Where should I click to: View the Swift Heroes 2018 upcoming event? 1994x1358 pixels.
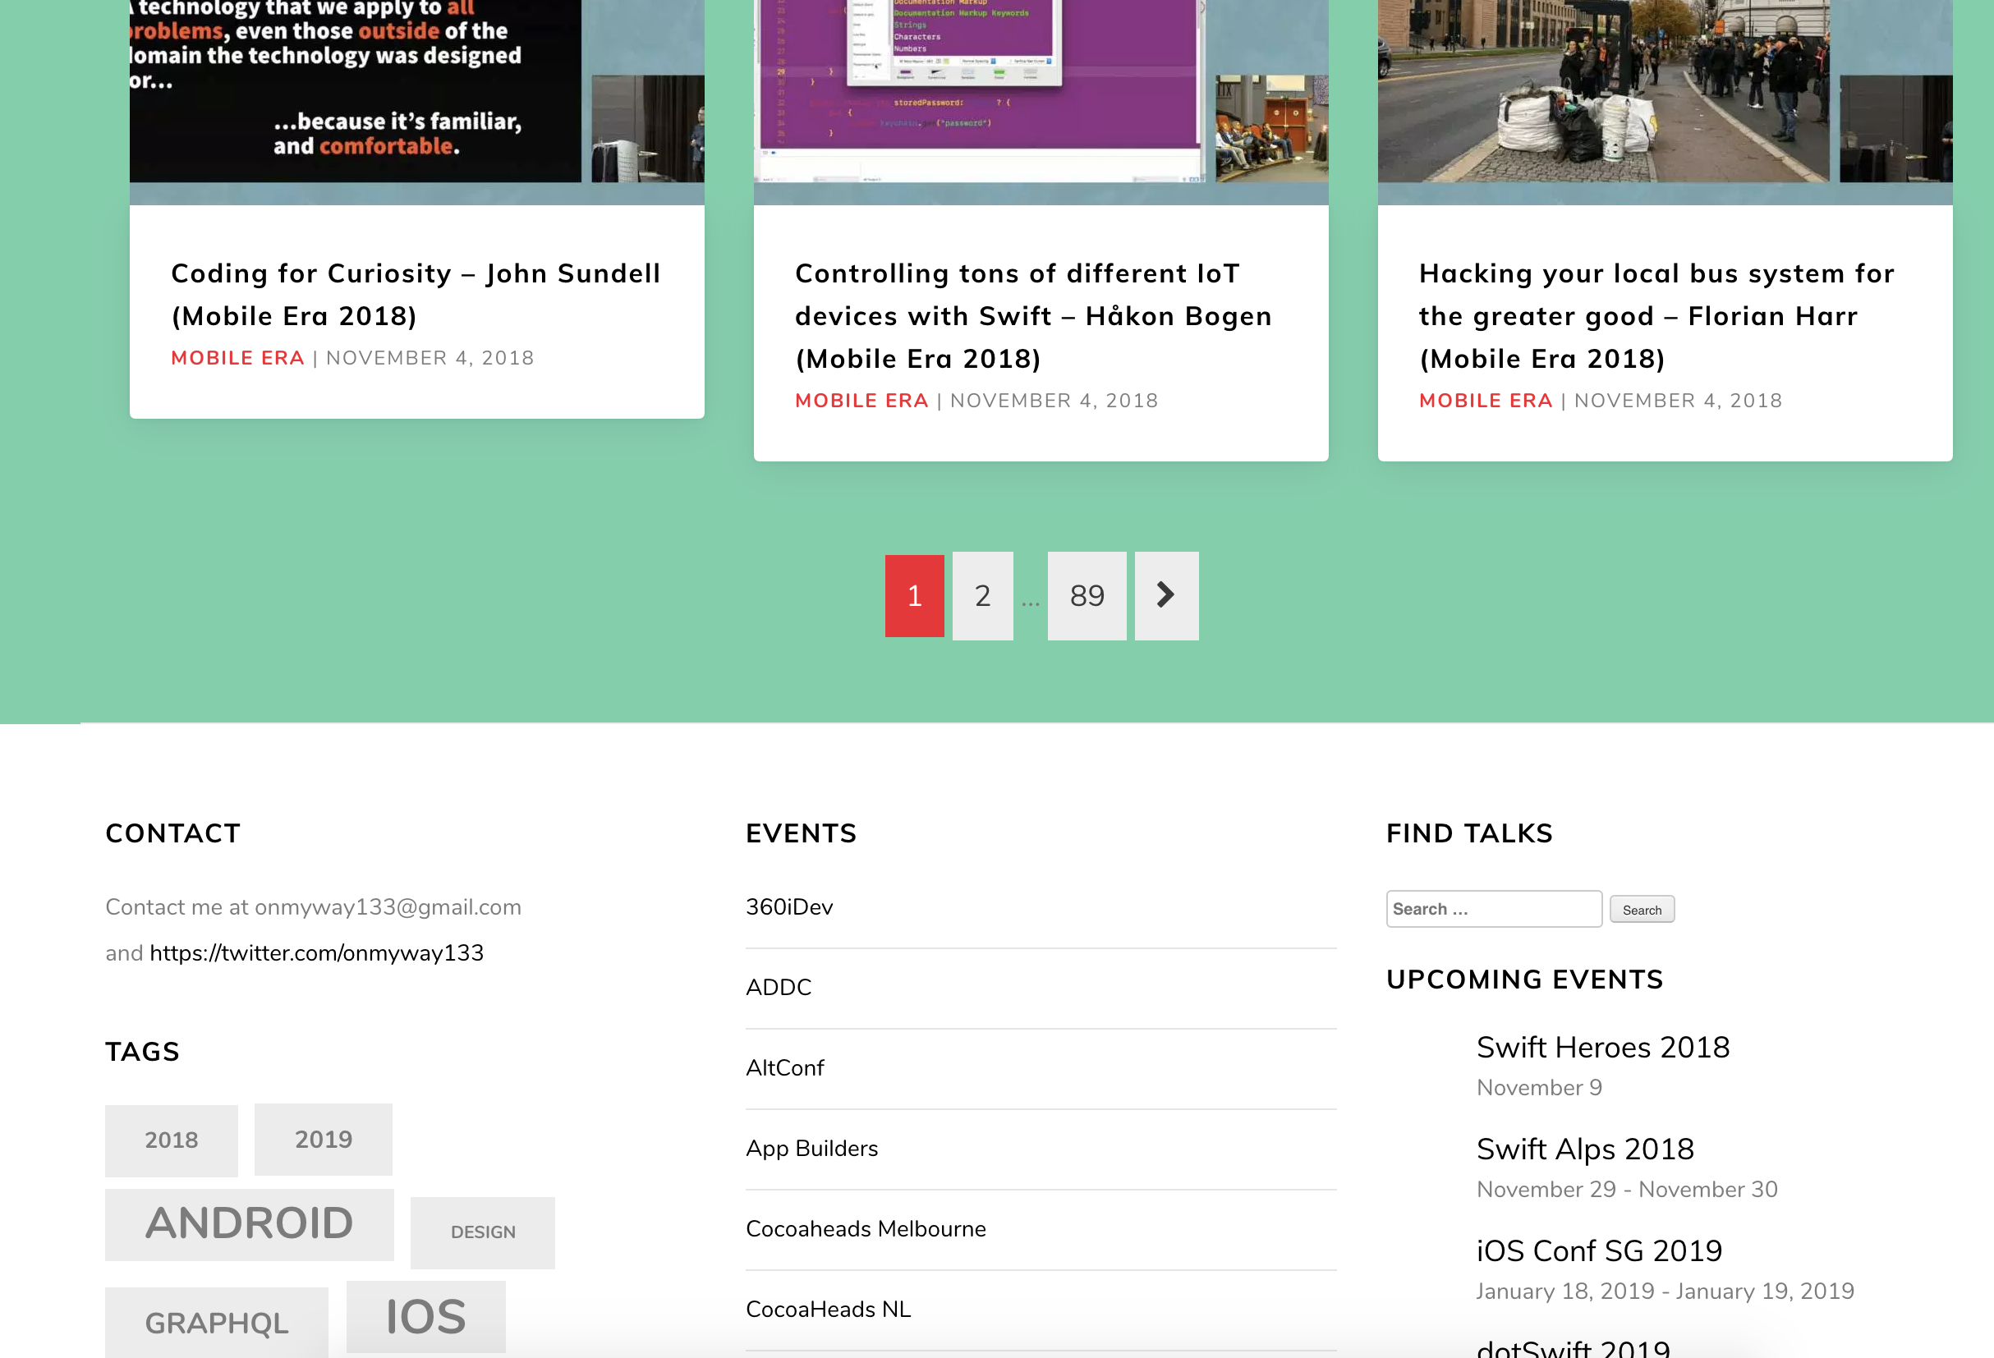click(1603, 1047)
